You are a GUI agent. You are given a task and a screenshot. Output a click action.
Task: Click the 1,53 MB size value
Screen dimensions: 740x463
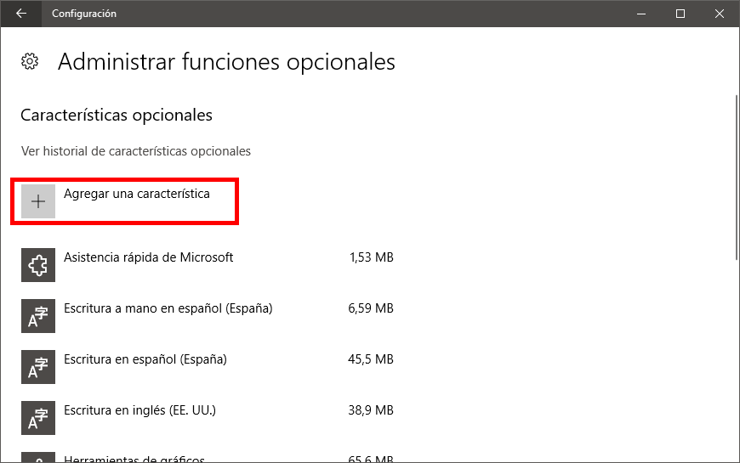point(371,257)
